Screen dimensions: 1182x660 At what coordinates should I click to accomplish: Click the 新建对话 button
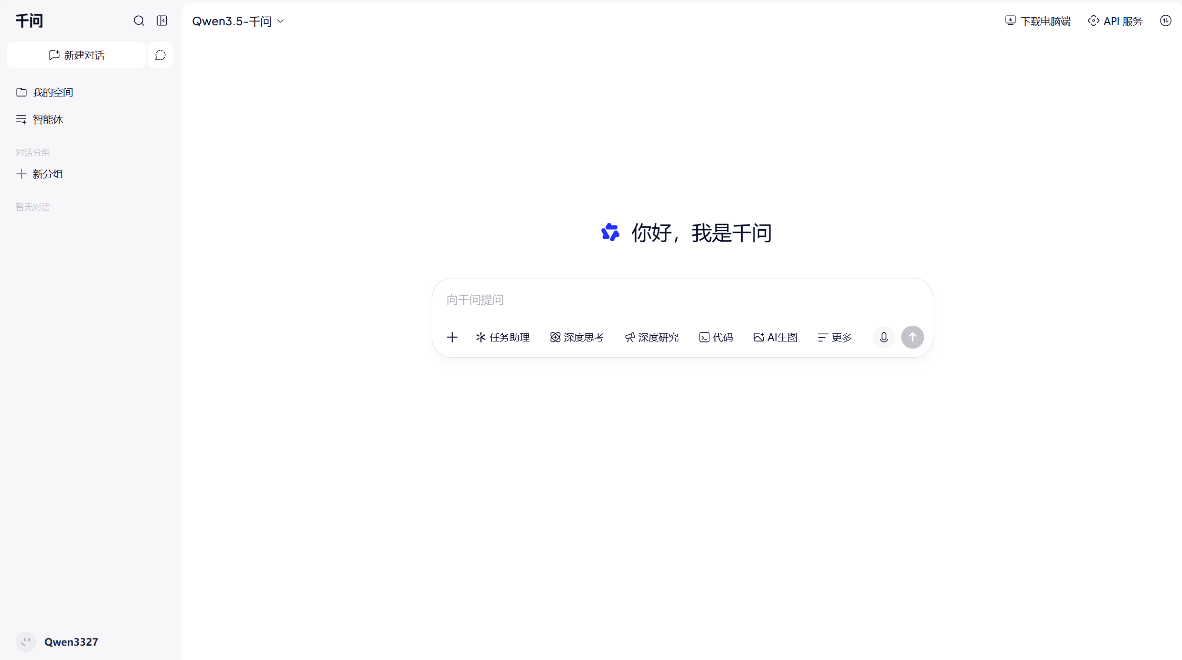tap(76, 55)
